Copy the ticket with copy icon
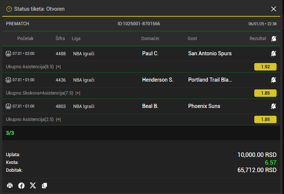The height and width of the screenshot is (194, 284). (x=44, y=185)
